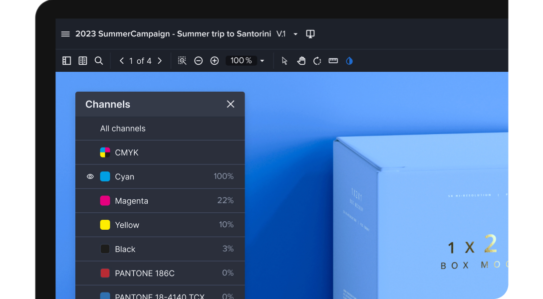Select the ruler measure tool
This screenshot has height=299, width=543.
coord(333,61)
